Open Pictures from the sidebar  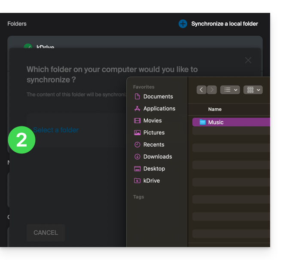coord(154,133)
